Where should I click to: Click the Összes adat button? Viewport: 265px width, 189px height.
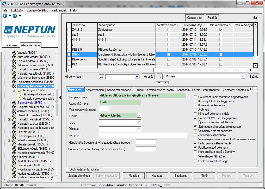click(x=195, y=18)
